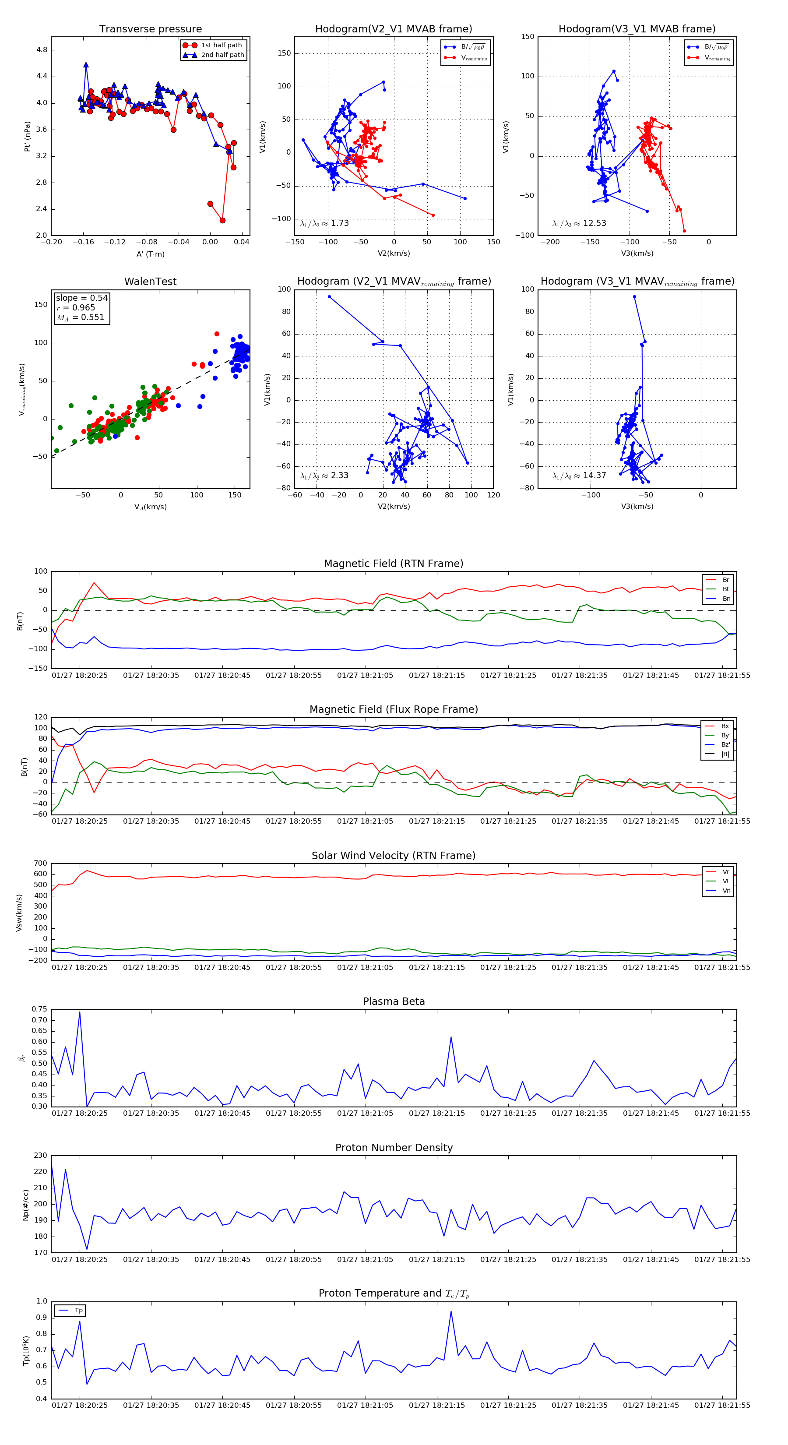Select the Bn legend entry

[718, 599]
